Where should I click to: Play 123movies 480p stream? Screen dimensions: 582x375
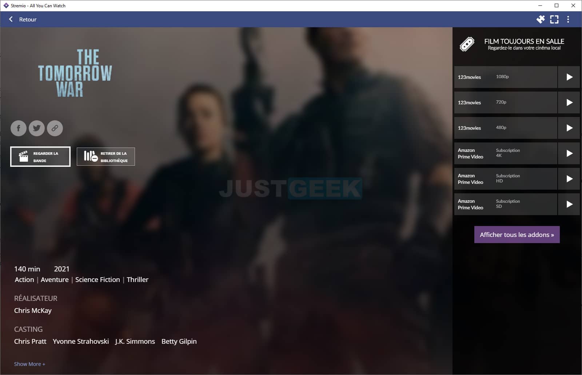tap(569, 128)
